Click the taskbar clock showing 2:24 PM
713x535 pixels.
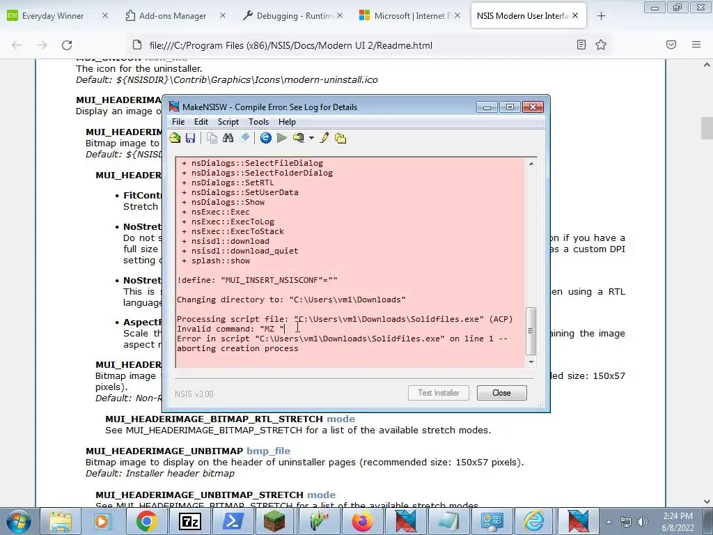pyautogui.click(x=677, y=522)
